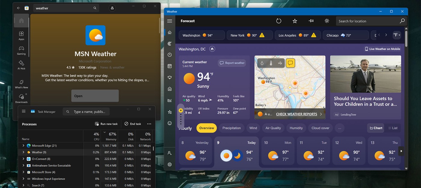Select the Cloud cover tab
This screenshot has width=421, height=188.
[x=320, y=128]
